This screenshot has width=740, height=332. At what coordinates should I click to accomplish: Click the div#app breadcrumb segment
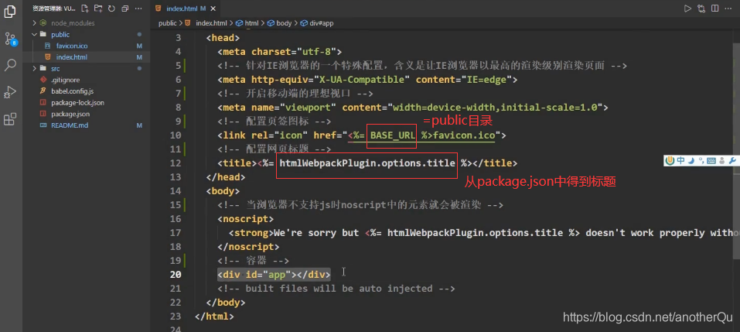coord(317,22)
